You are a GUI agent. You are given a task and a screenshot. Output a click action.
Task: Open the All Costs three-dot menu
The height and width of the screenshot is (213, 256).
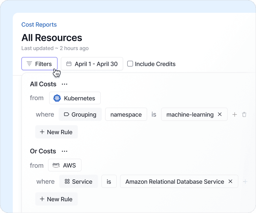pyautogui.click(x=65, y=84)
